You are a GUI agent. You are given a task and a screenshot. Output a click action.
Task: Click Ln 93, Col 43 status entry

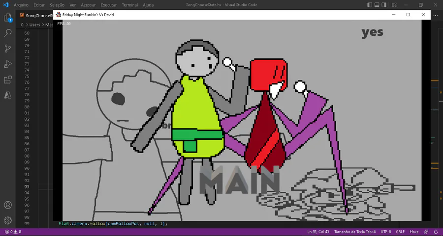coord(318,232)
